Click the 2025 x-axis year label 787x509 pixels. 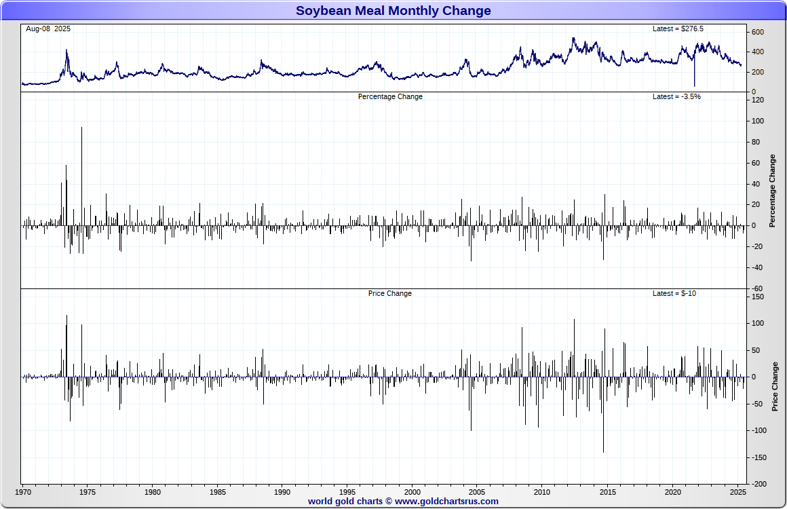pyautogui.click(x=738, y=492)
